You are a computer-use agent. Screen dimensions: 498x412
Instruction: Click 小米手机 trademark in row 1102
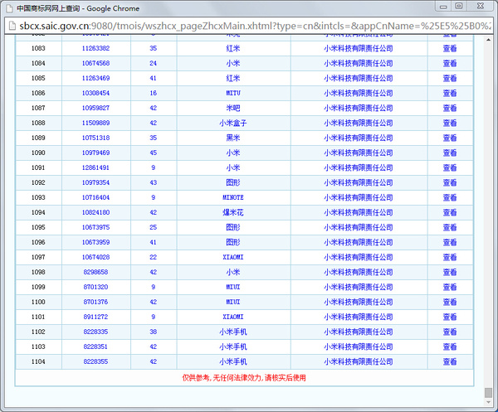[x=233, y=332]
